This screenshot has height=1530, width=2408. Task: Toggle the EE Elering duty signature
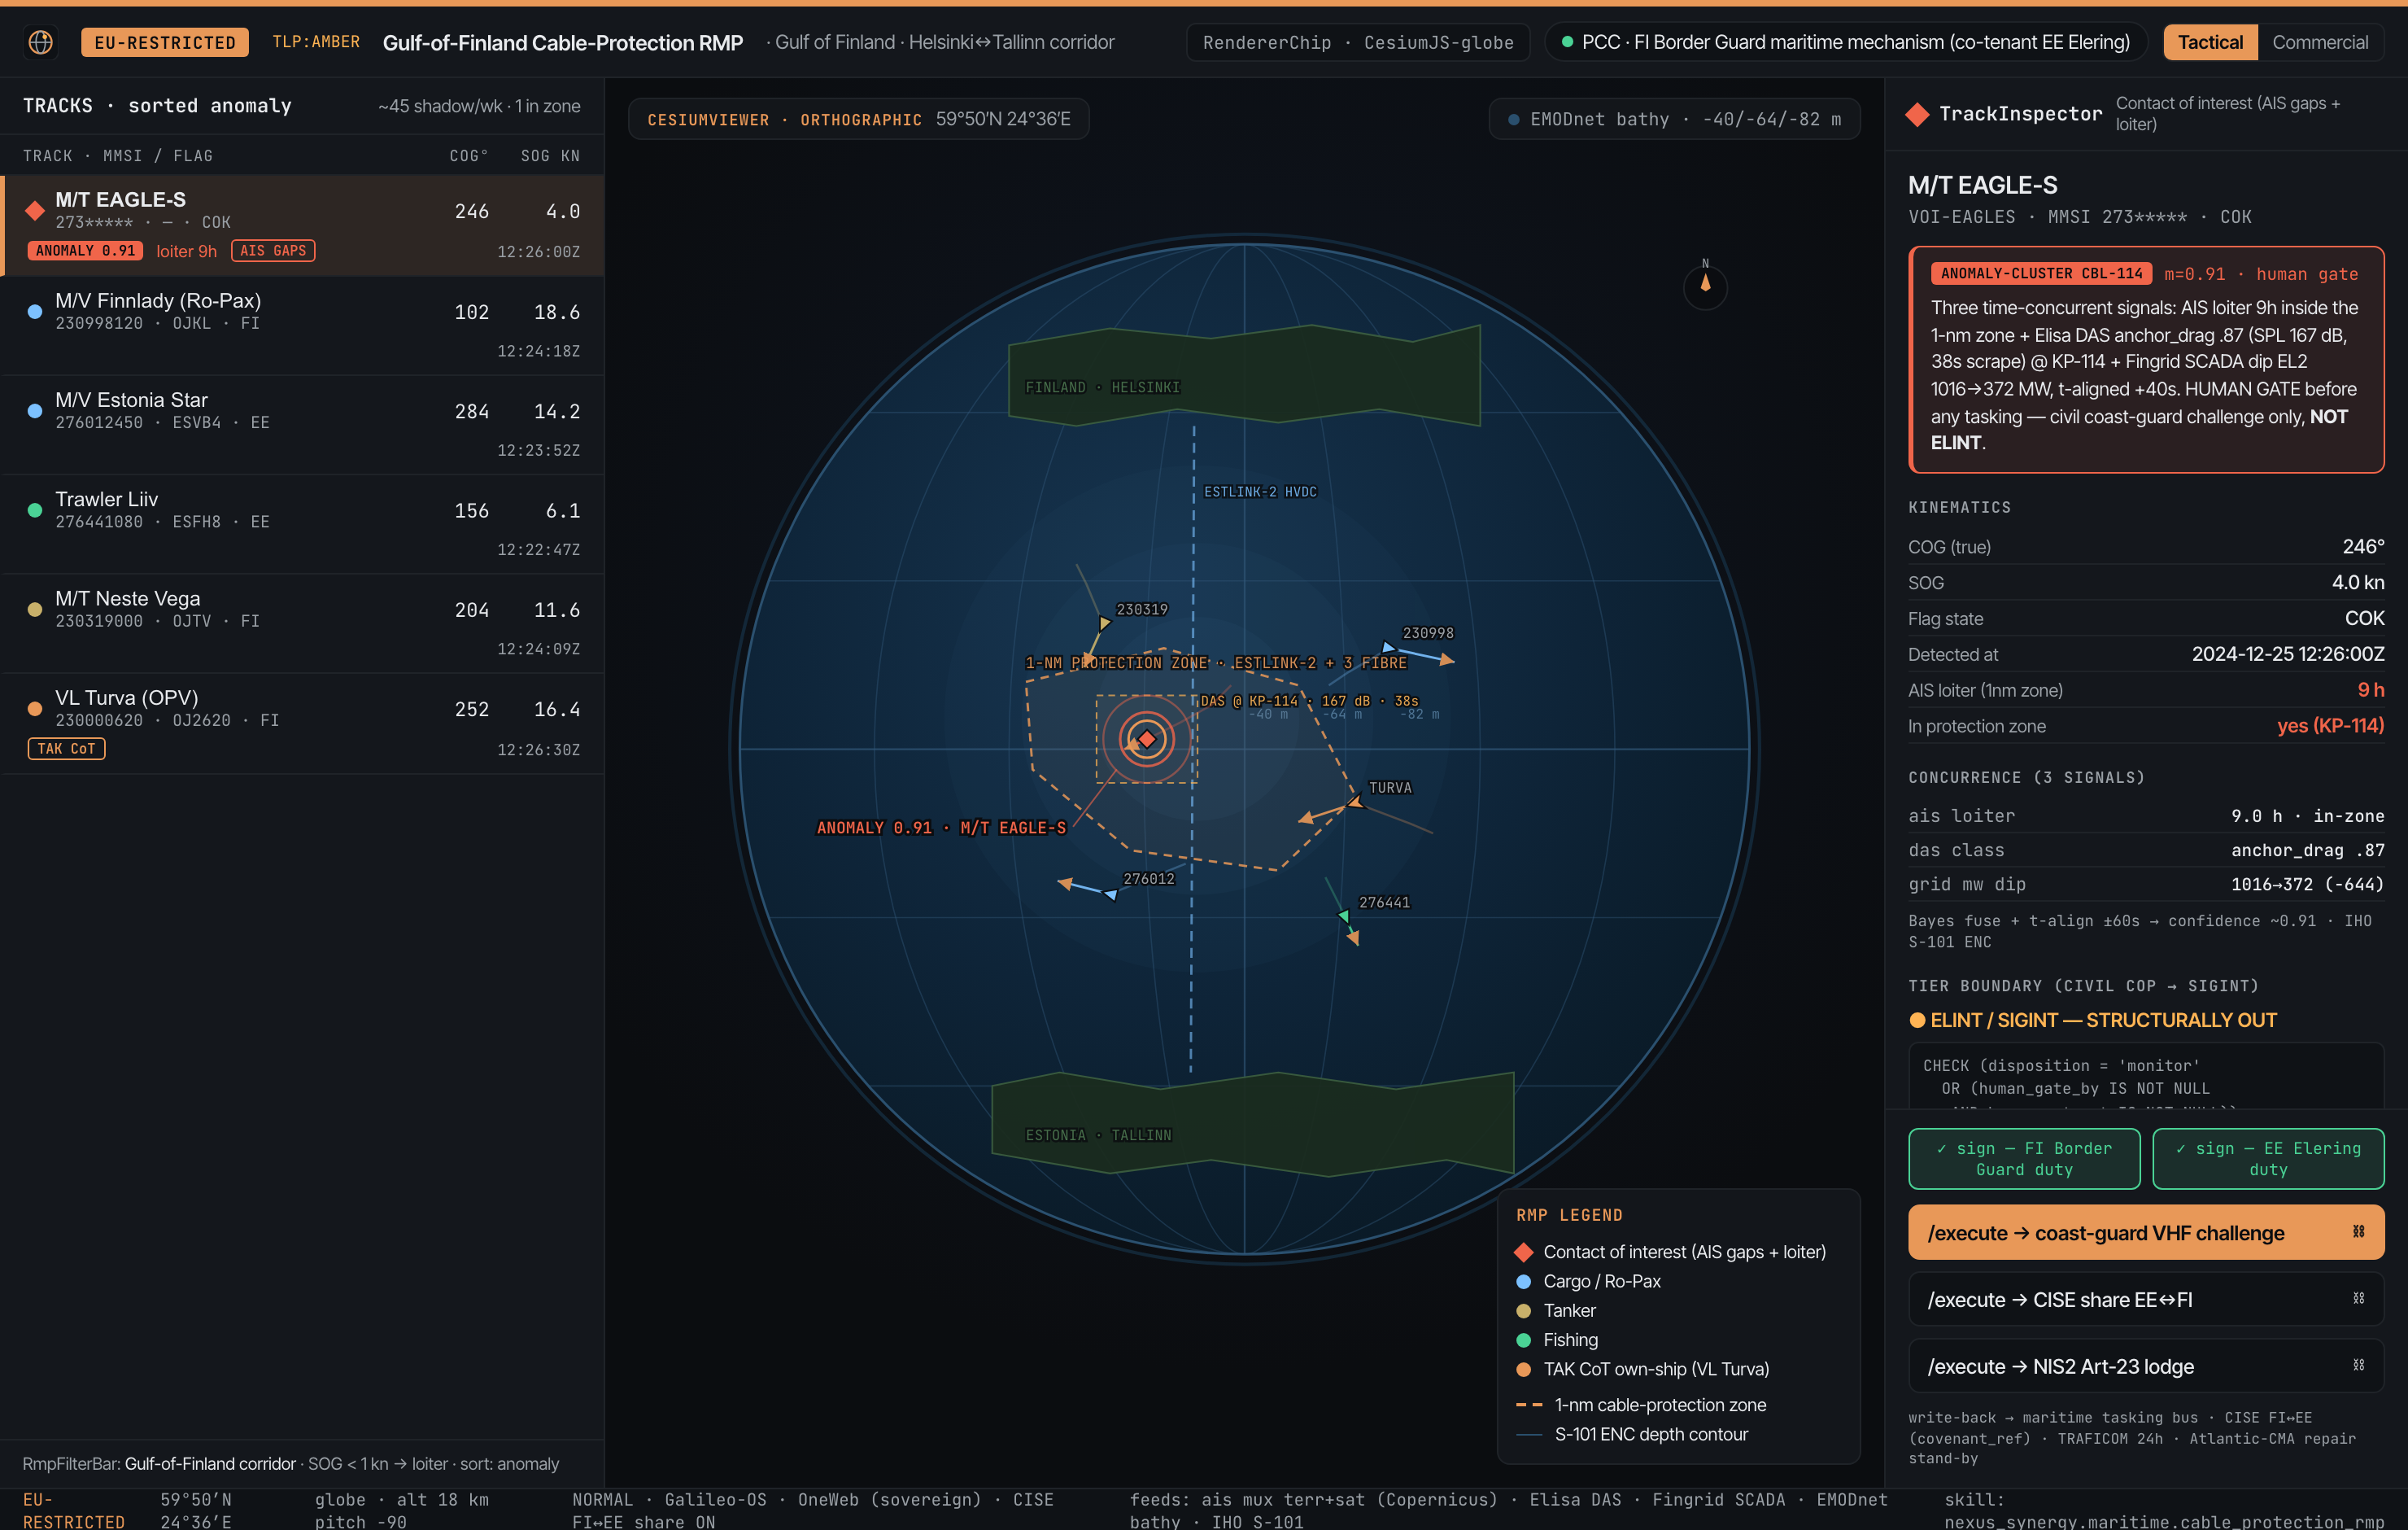point(2268,1159)
